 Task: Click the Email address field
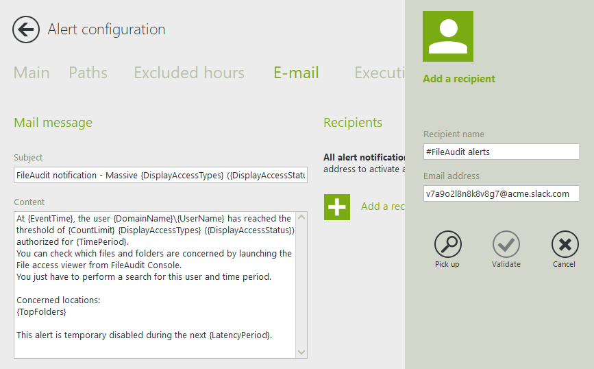point(501,193)
